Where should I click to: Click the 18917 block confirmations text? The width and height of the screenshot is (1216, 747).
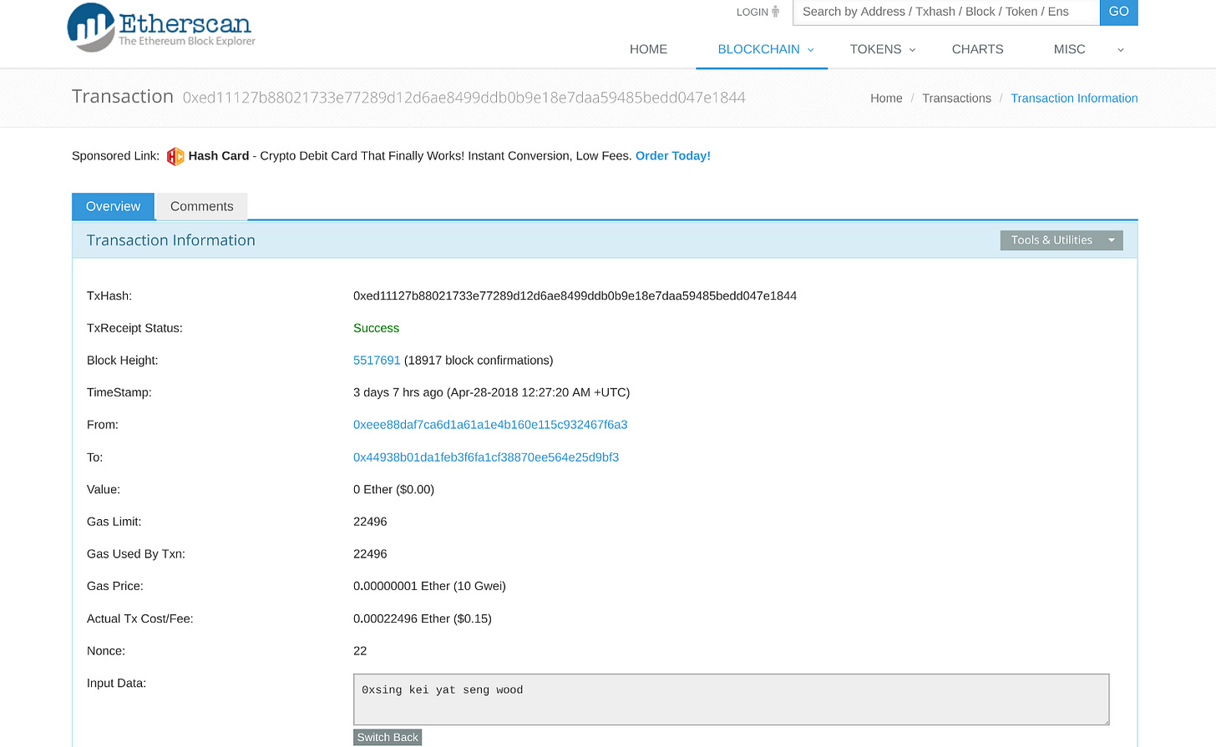[x=479, y=361]
